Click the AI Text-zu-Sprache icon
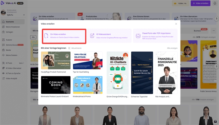 pos(3,73)
